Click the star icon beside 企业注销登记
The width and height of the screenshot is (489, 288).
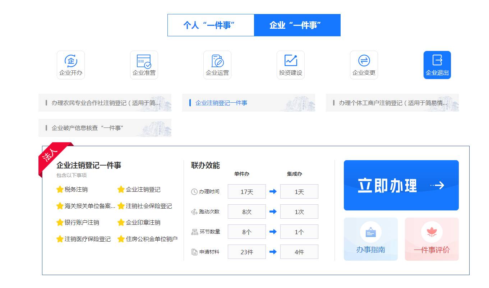pyautogui.click(x=121, y=189)
